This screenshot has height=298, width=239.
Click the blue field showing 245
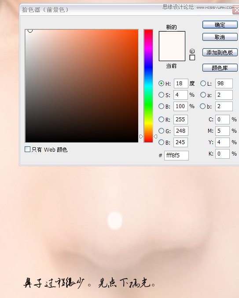(180, 142)
